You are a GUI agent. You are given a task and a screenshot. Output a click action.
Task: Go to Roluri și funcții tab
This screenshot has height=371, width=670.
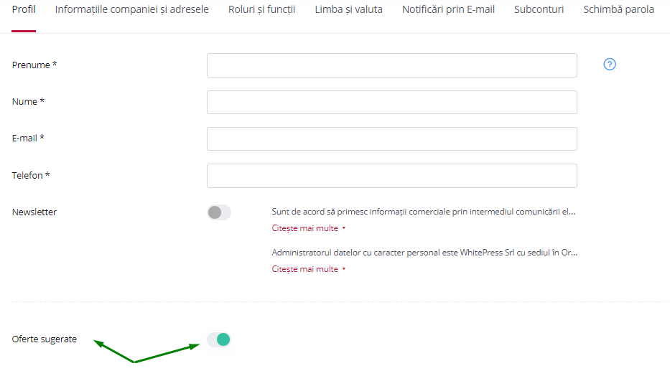pyautogui.click(x=261, y=9)
